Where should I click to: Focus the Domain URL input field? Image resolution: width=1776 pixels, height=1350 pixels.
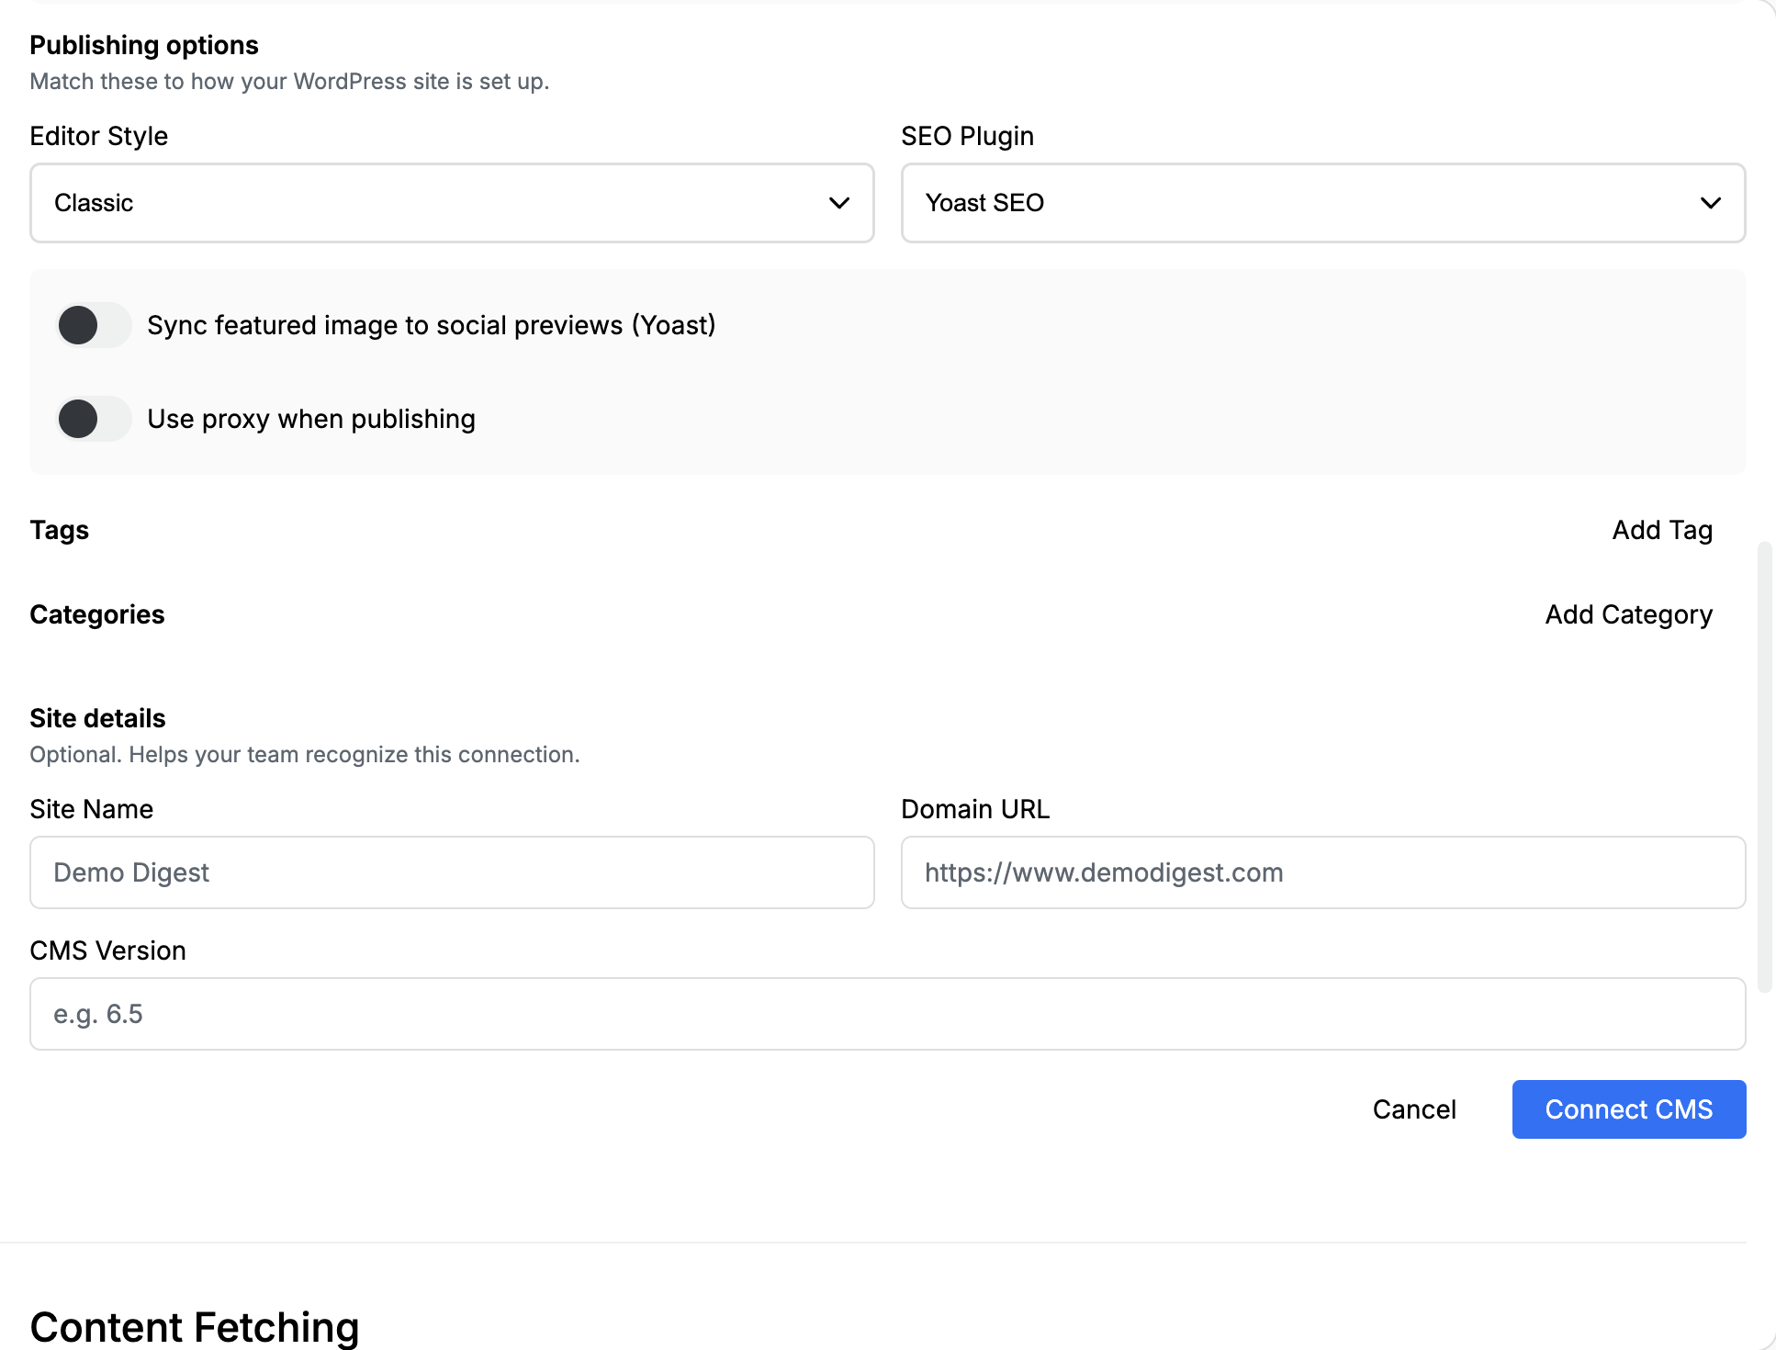1323,872
